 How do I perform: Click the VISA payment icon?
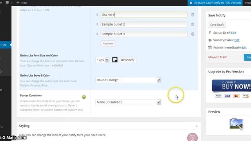pyautogui.click(x=227, y=96)
